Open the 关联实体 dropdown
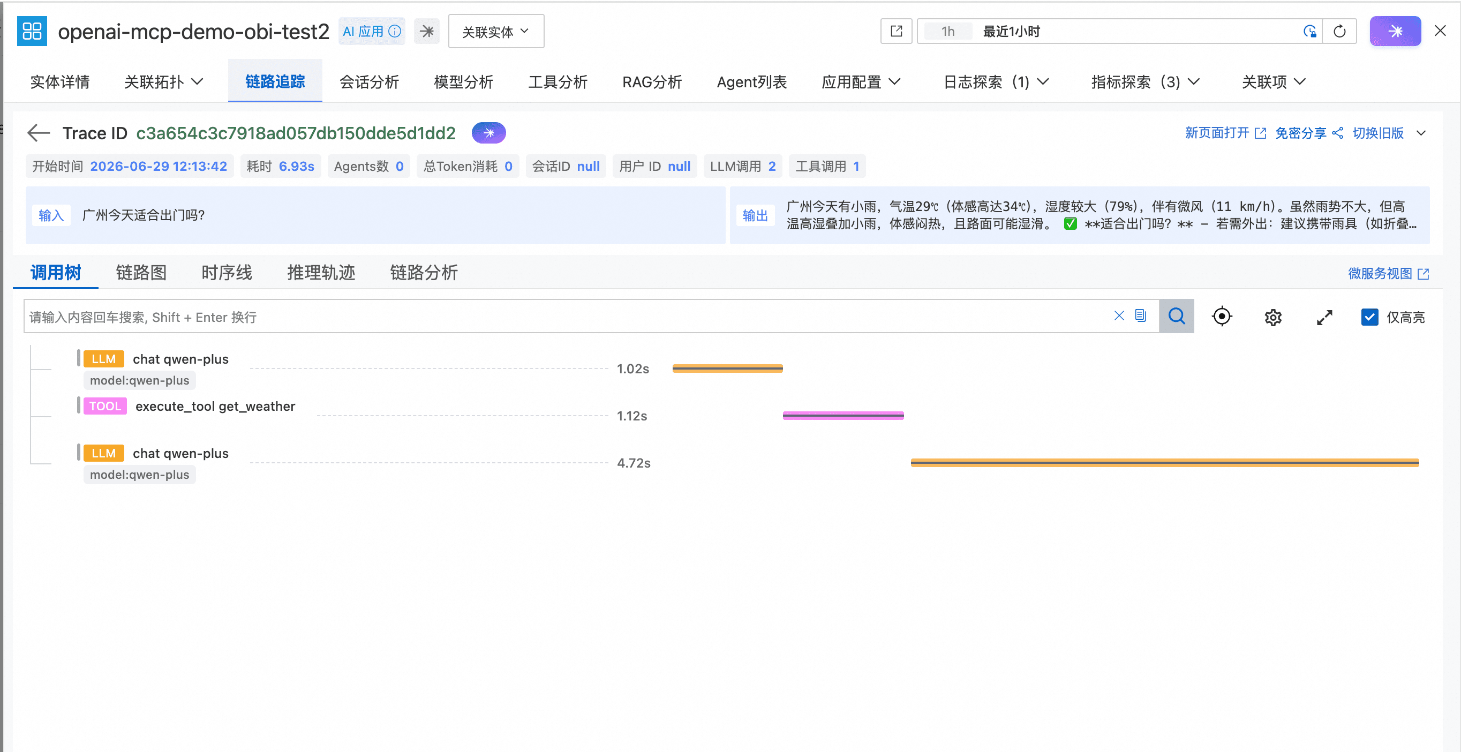The image size is (1461, 752). tap(496, 31)
